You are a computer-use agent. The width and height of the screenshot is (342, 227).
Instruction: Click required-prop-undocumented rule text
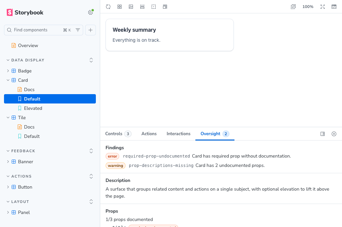pyautogui.click(x=156, y=156)
